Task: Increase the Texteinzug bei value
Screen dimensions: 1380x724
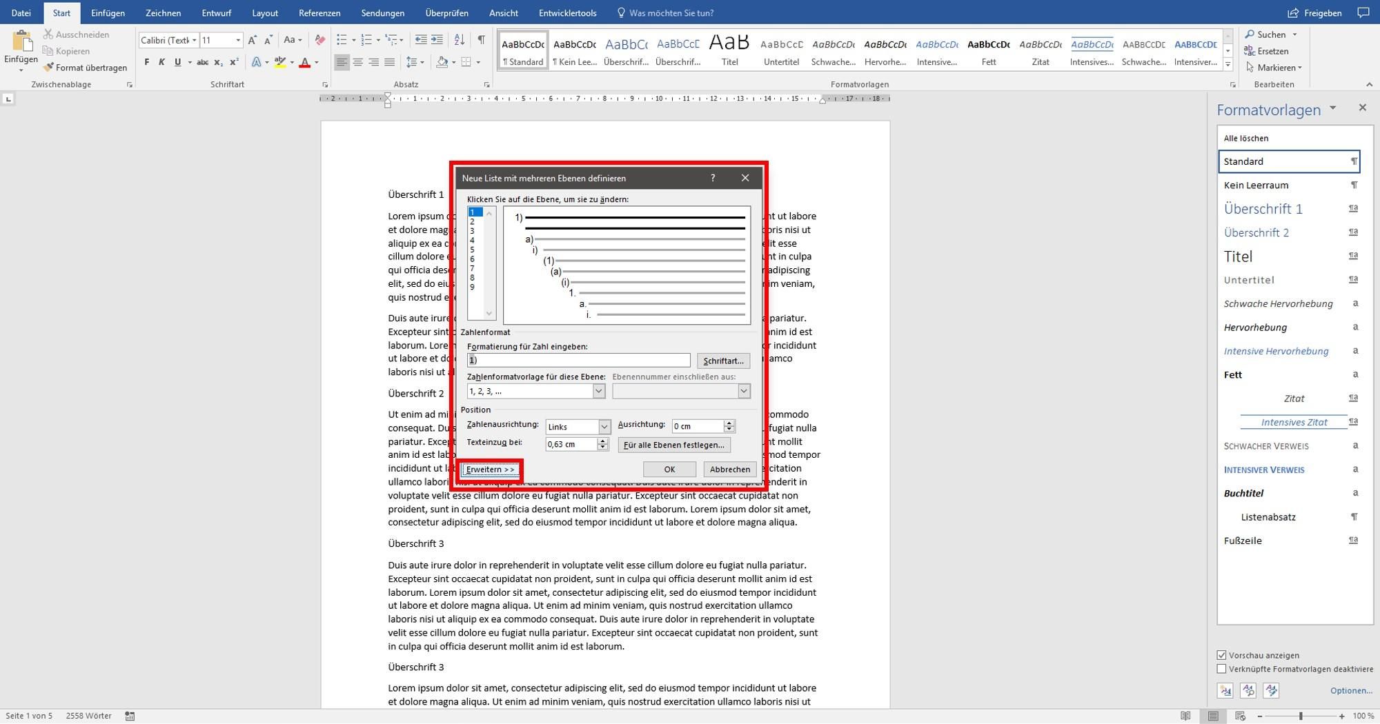Action: tap(603, 441)
